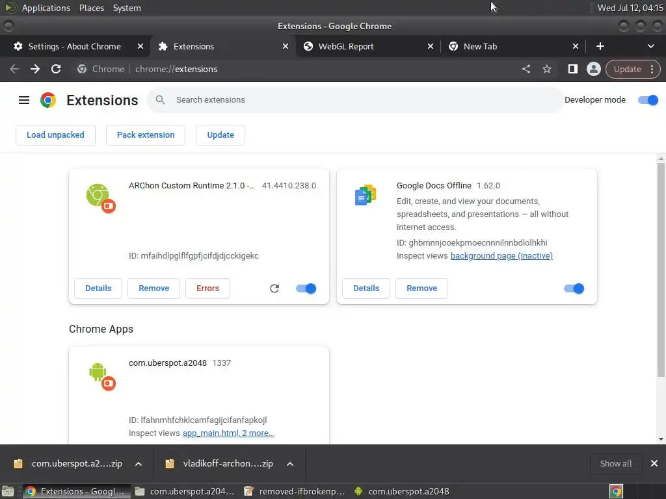
Task: Open the profile avatar menu
Action: (x=593, y=69)
